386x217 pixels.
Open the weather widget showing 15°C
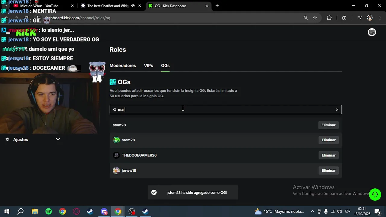(279, 211)
